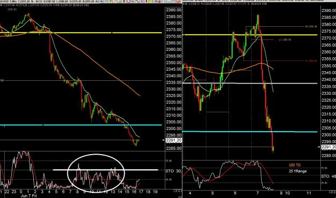336x198 pixels.
Task: Click the 2335.00 label on left chart price axis
Action: pyautogui.click(x=174, y=82)
